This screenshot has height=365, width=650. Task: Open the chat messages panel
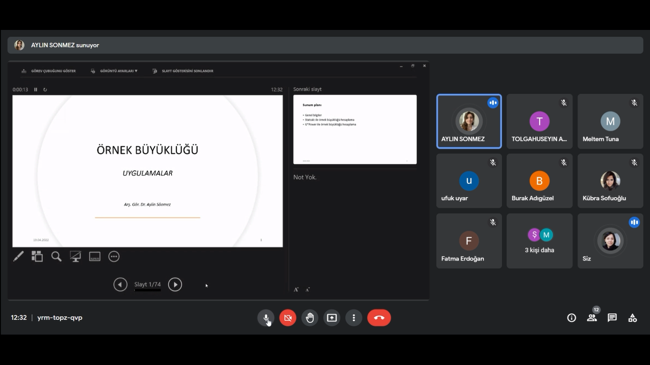coord(612,318)
